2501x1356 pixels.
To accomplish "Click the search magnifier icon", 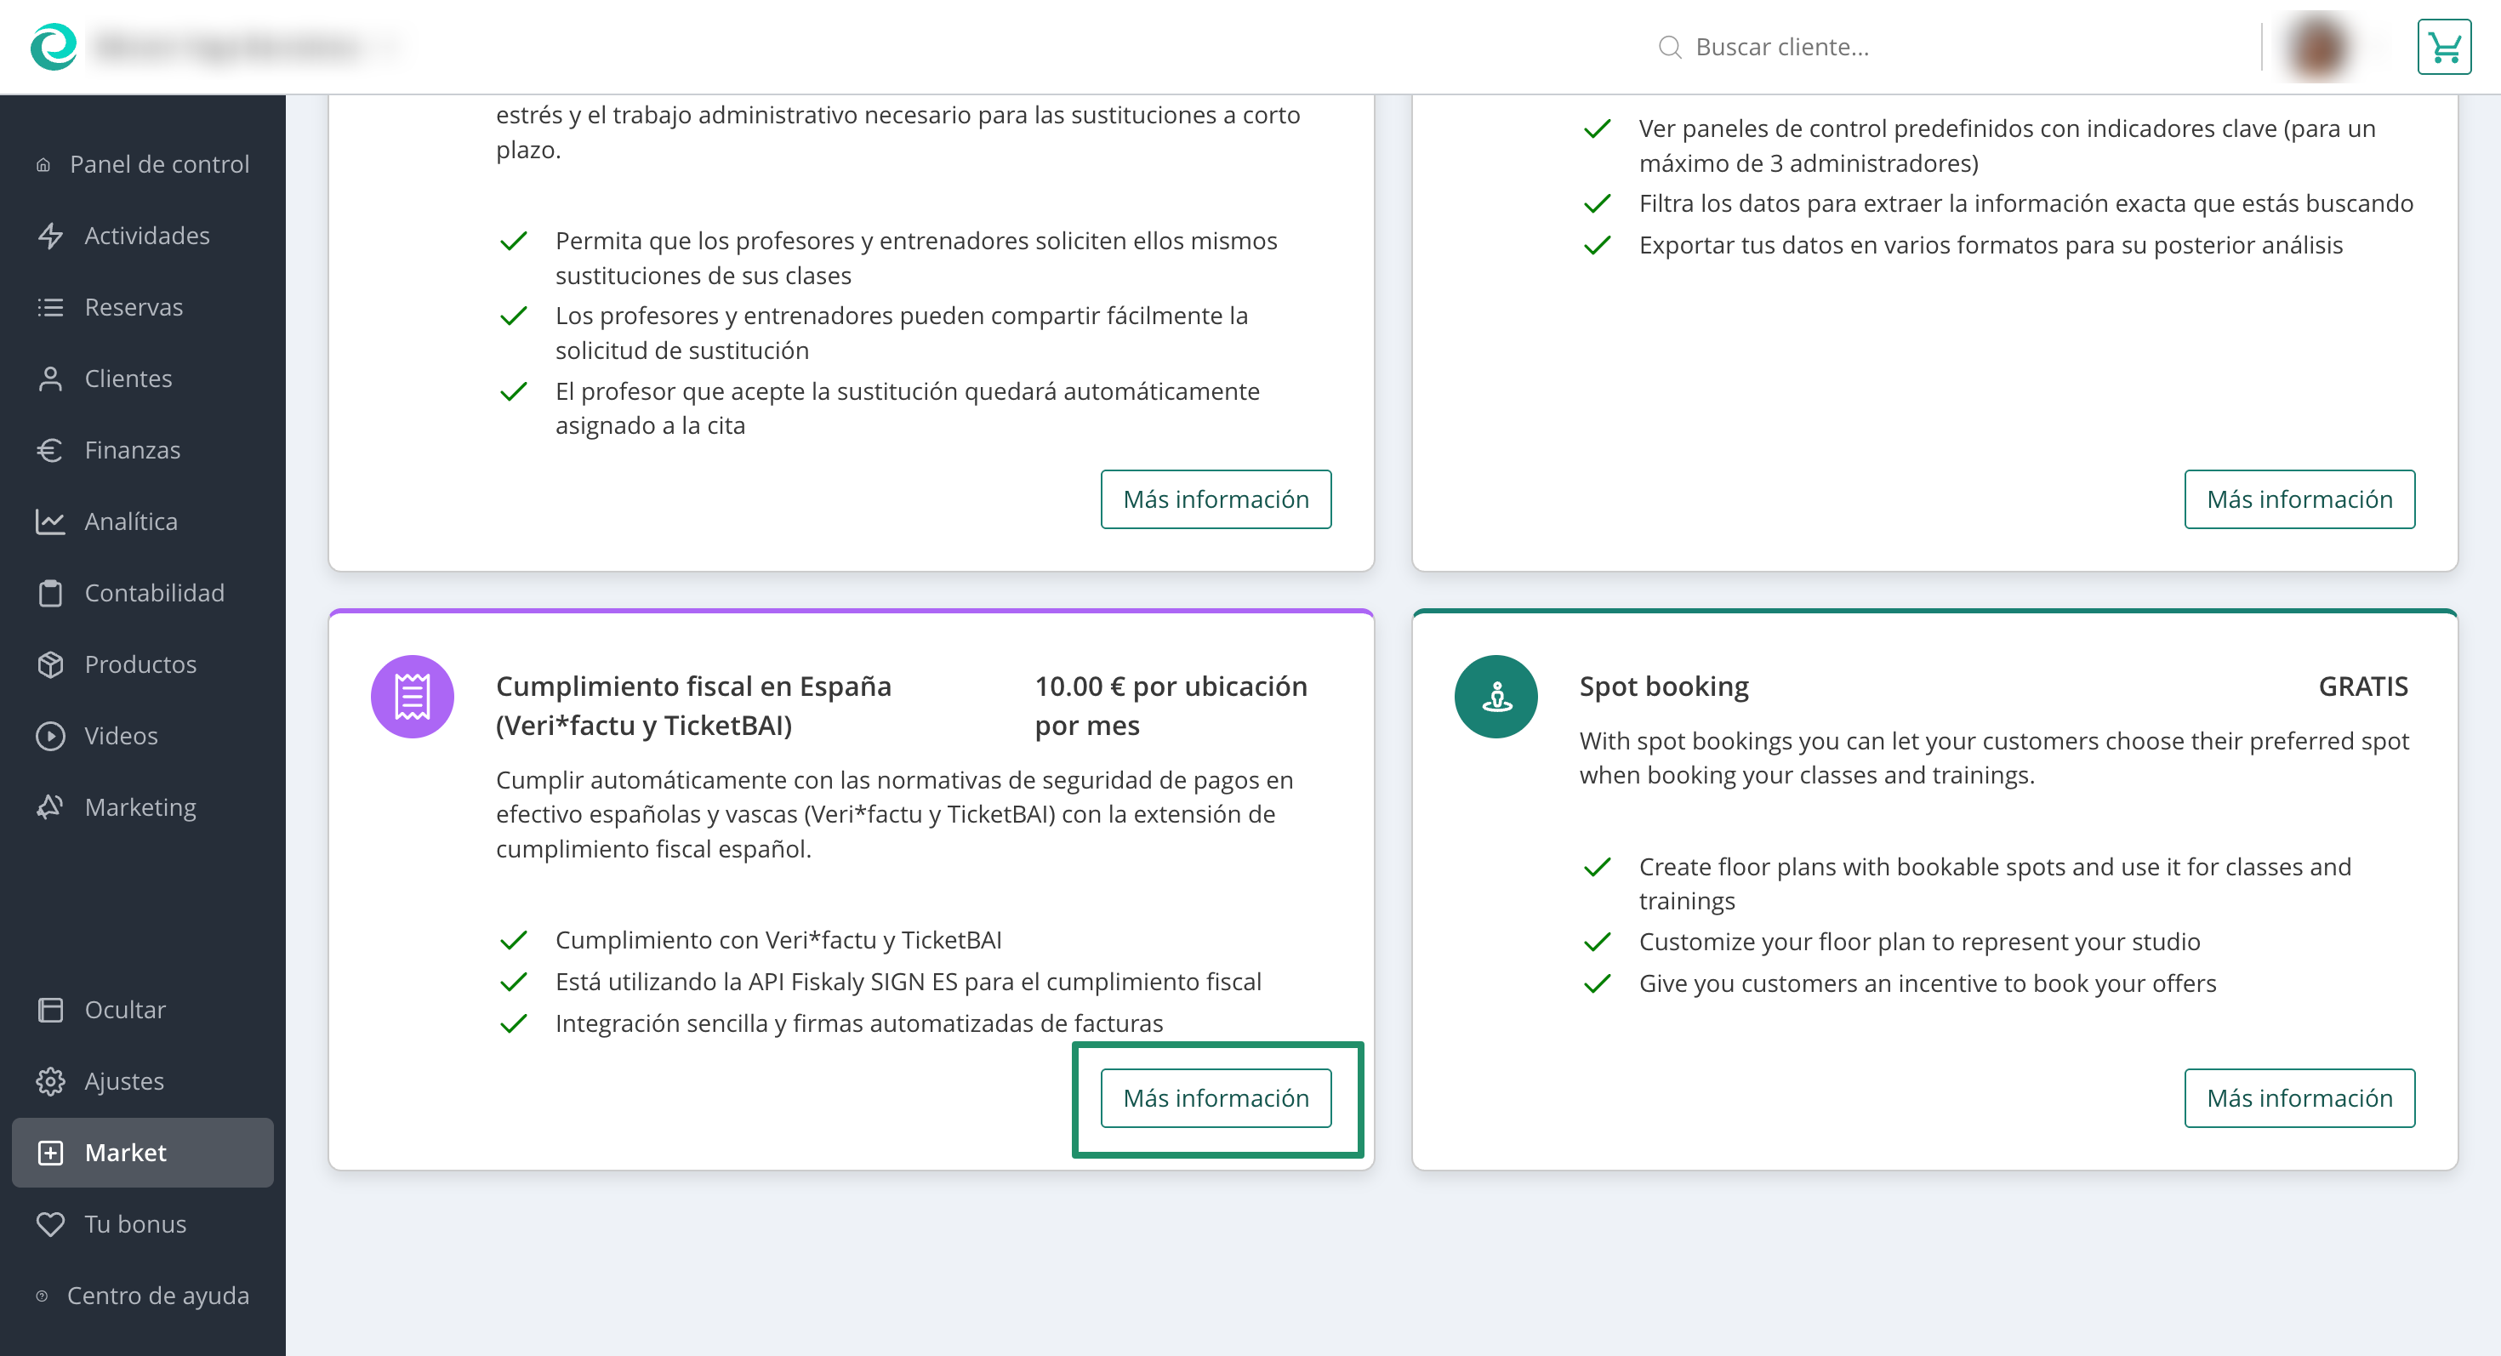I will point(1669,47).
